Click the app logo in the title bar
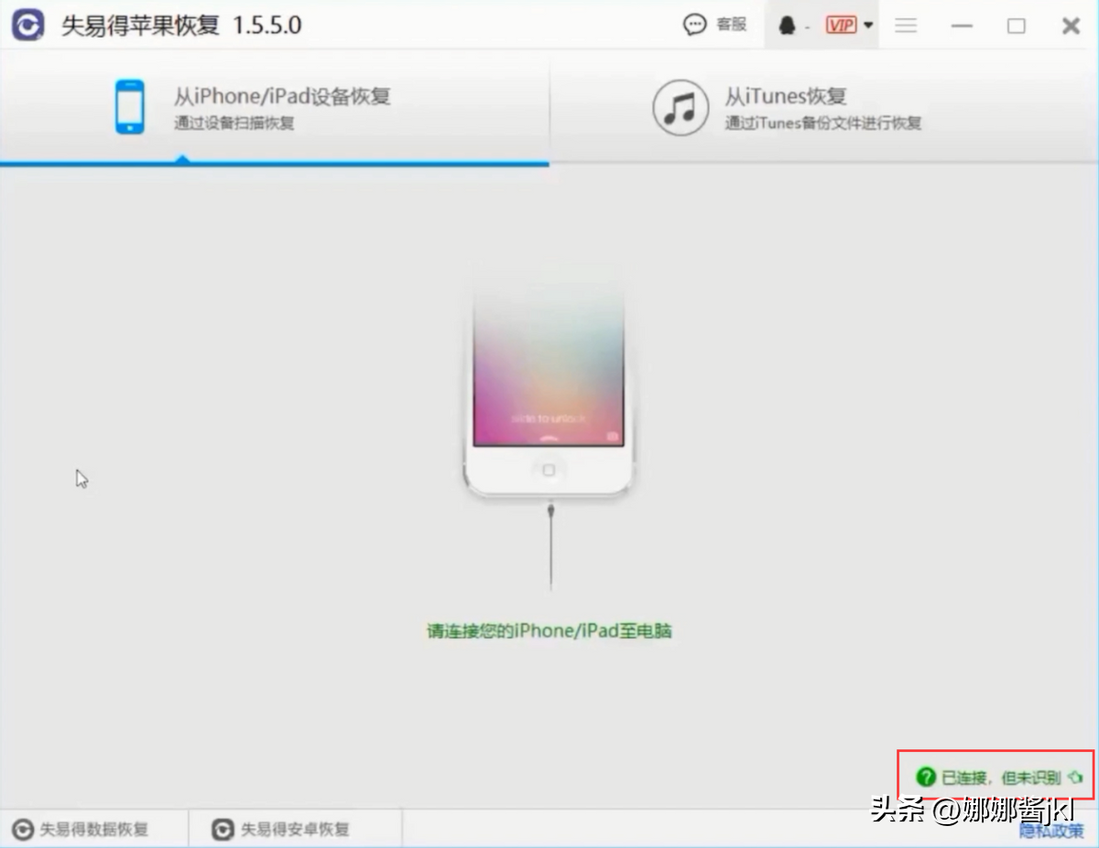Screen dimensions: 1099x848 28,25
